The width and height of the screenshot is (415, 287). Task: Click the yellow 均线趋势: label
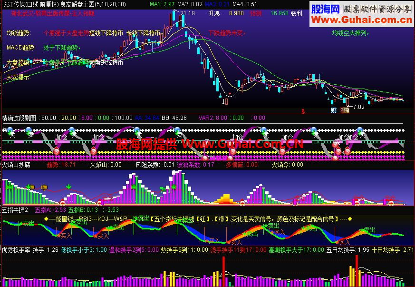pos(19,33)
